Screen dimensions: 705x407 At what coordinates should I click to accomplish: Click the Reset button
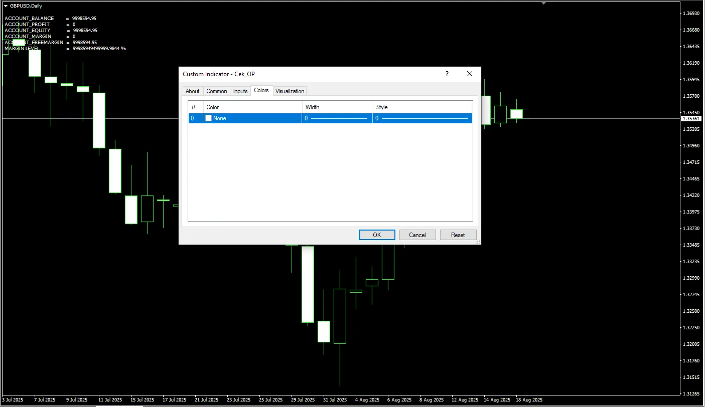click(x=458, y=235)
